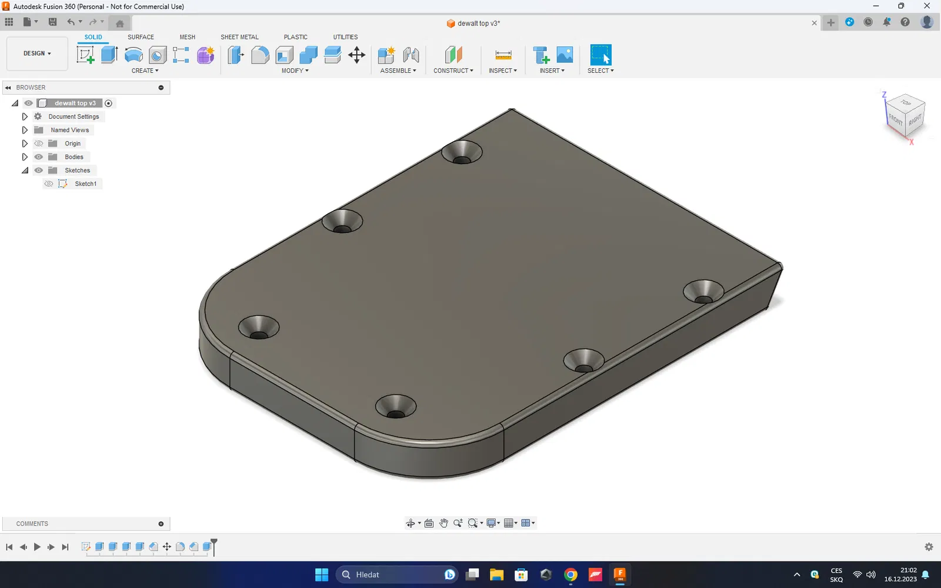The image size is (941, 588).
Task: Open the Create Form tool
Action: coord(205,55)
